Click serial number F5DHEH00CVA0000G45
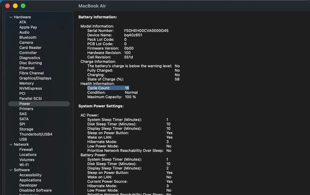Image resolution: width=310 pixels, height=195 pixels. (146, 31)
